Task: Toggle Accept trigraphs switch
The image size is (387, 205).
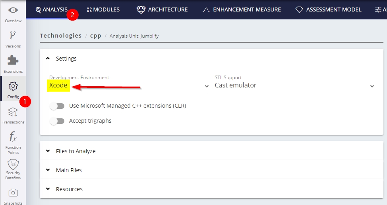Action: tap(57, 121)
